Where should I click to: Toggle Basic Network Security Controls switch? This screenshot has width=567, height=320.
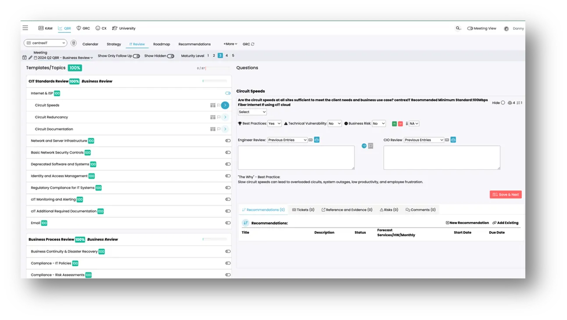pyautogui.click(x=228, y=152)
